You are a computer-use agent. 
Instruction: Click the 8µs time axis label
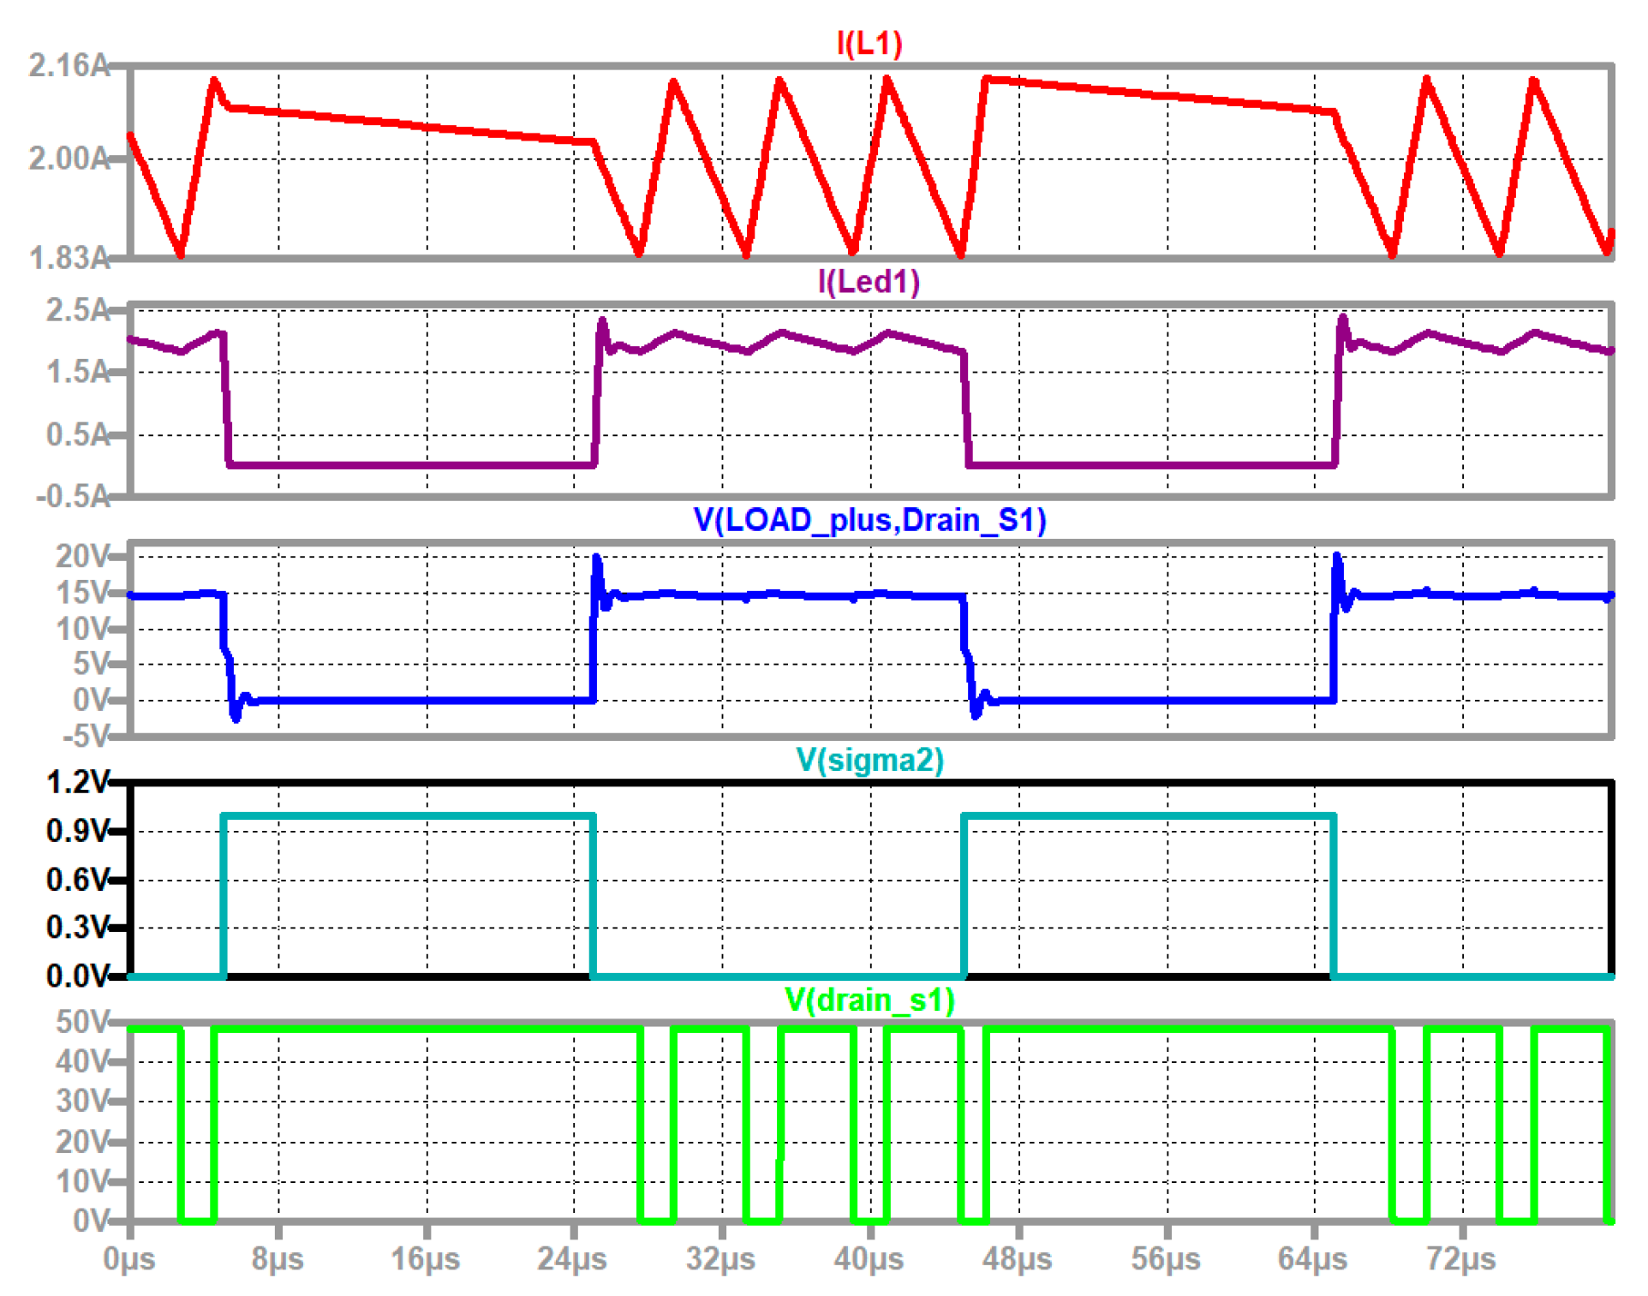pyautogui.click(x=277, y=1259)
